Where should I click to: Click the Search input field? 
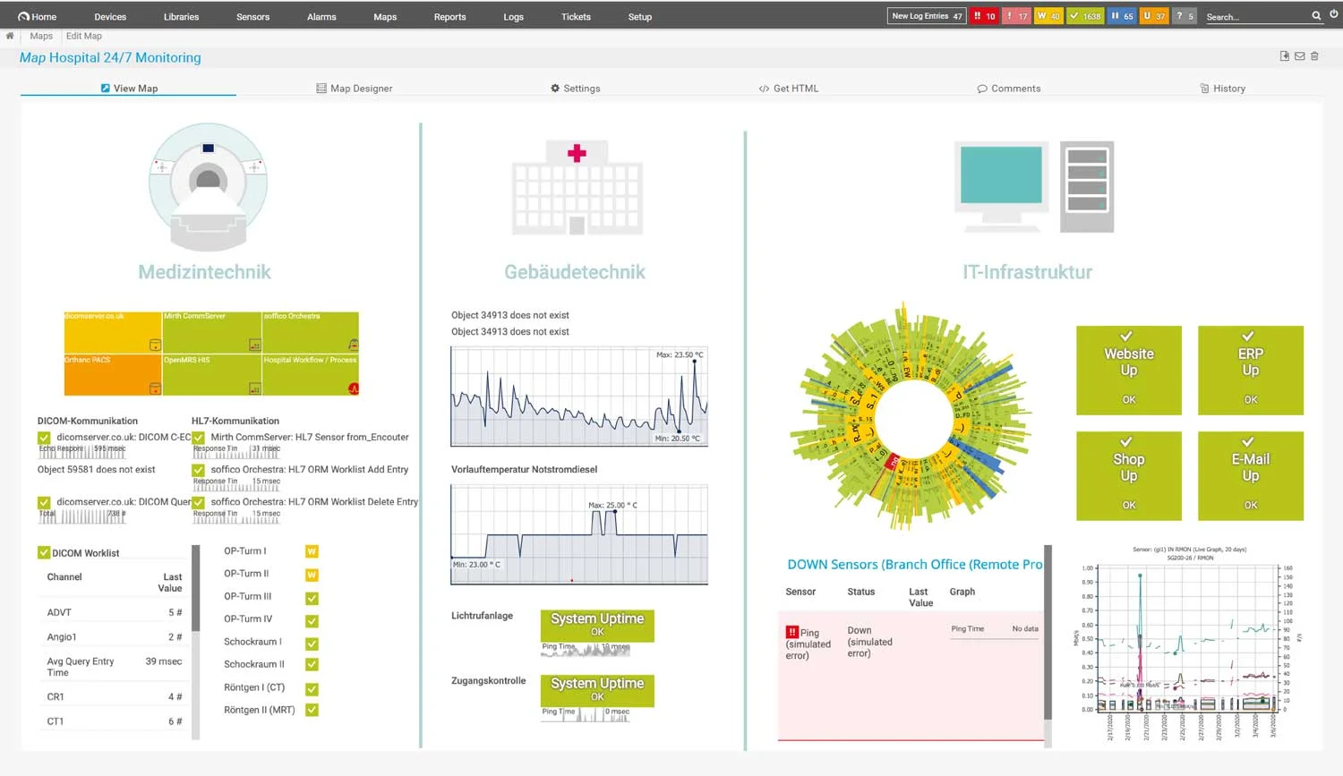1255,17
